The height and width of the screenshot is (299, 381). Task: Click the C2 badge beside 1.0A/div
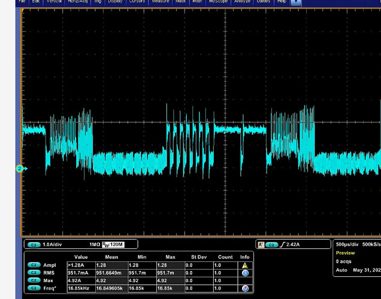tap(34, 245)
